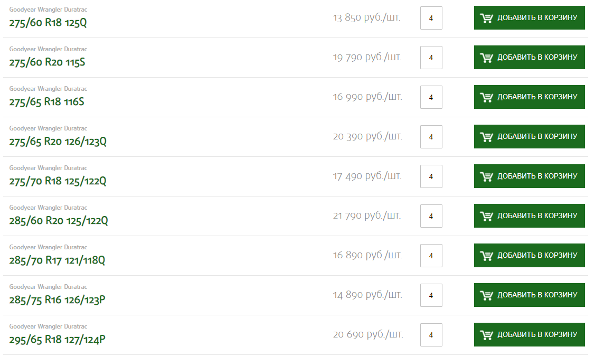This screenshot has height=356, width=595.
Task: Select quantity field for 275/60 R20 115S
Action: pos(431,58)
